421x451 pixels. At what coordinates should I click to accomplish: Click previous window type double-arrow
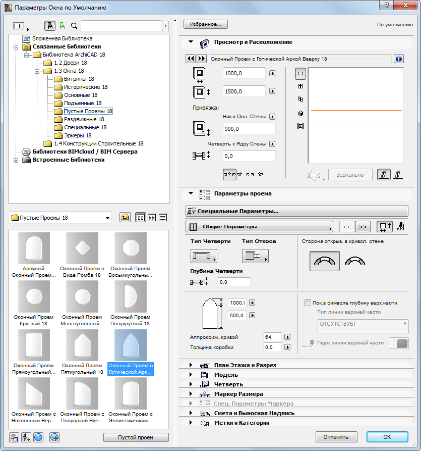click(191, 59)
